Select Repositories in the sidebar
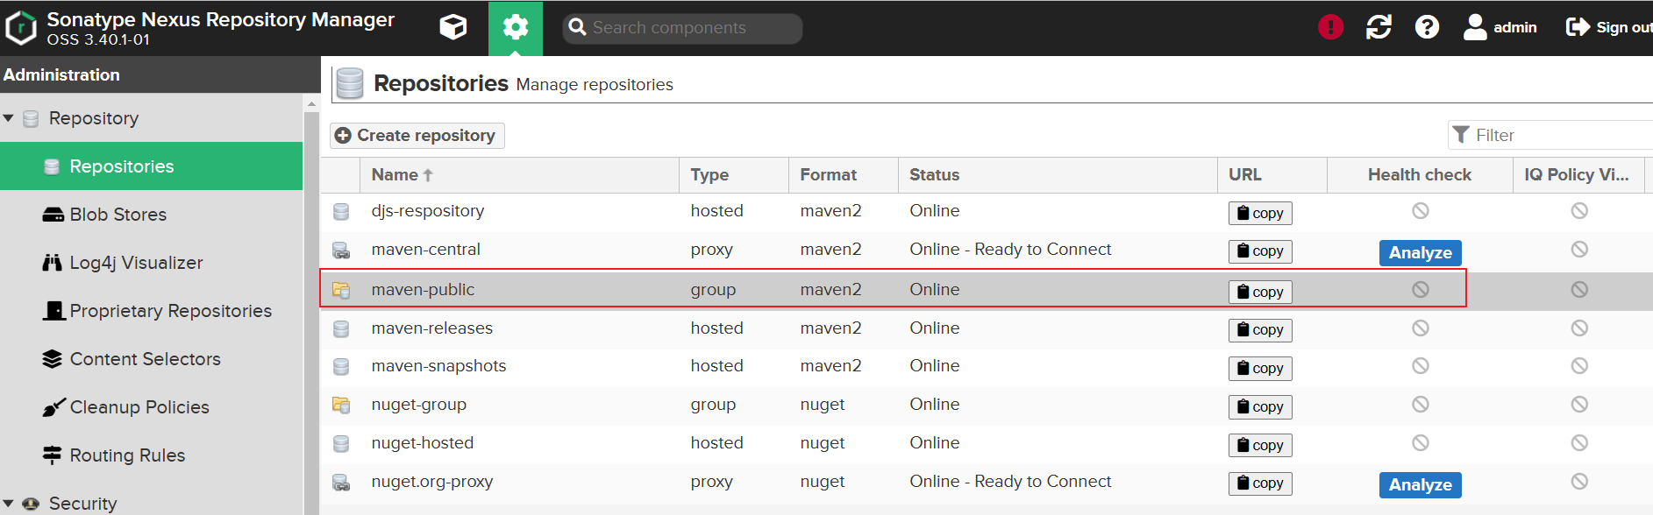This screenshot has height=515, width=1653. tap(151, 166)
